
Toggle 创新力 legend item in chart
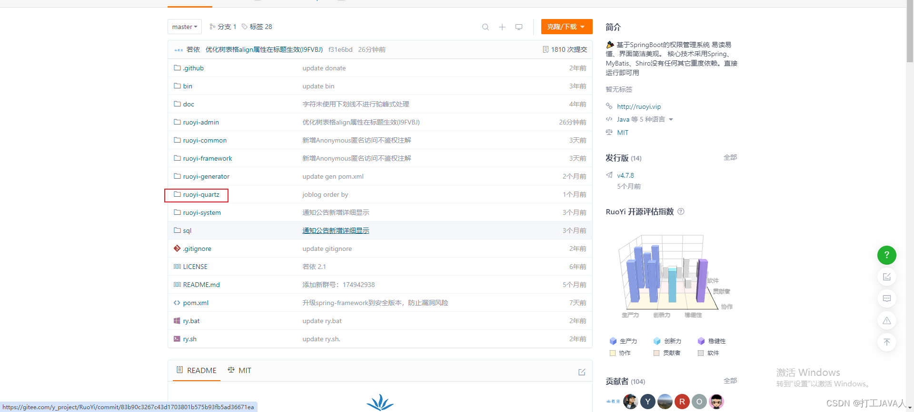667,341
